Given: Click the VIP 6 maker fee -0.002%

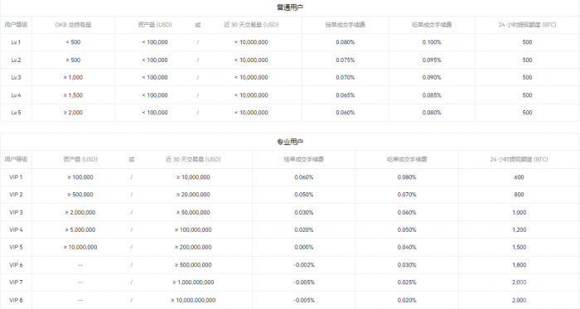Looking at the screenshot, I should pyautogui.click(x=304, y=265).
